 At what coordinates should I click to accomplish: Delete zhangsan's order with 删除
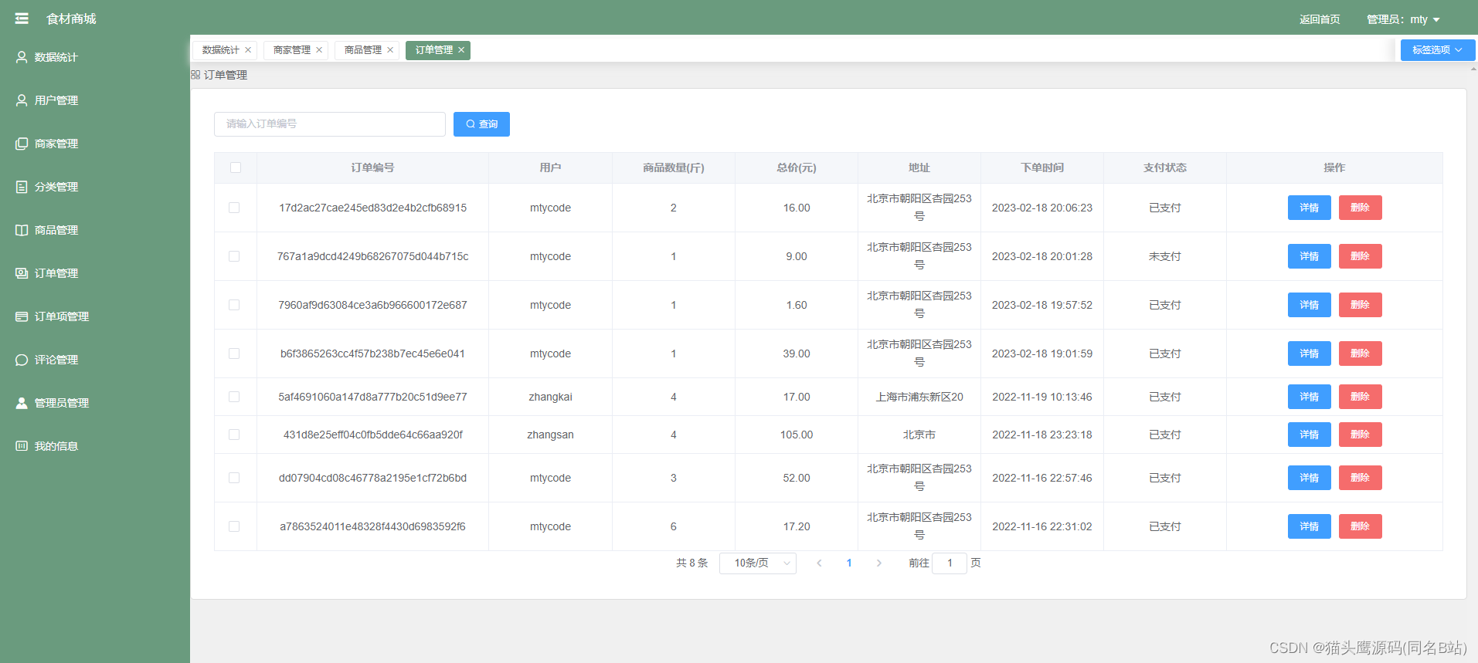click(1360, 435)
